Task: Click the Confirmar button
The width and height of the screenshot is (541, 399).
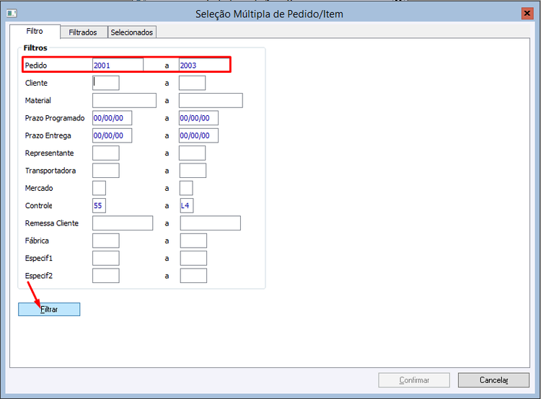Action: coord(414,380)
